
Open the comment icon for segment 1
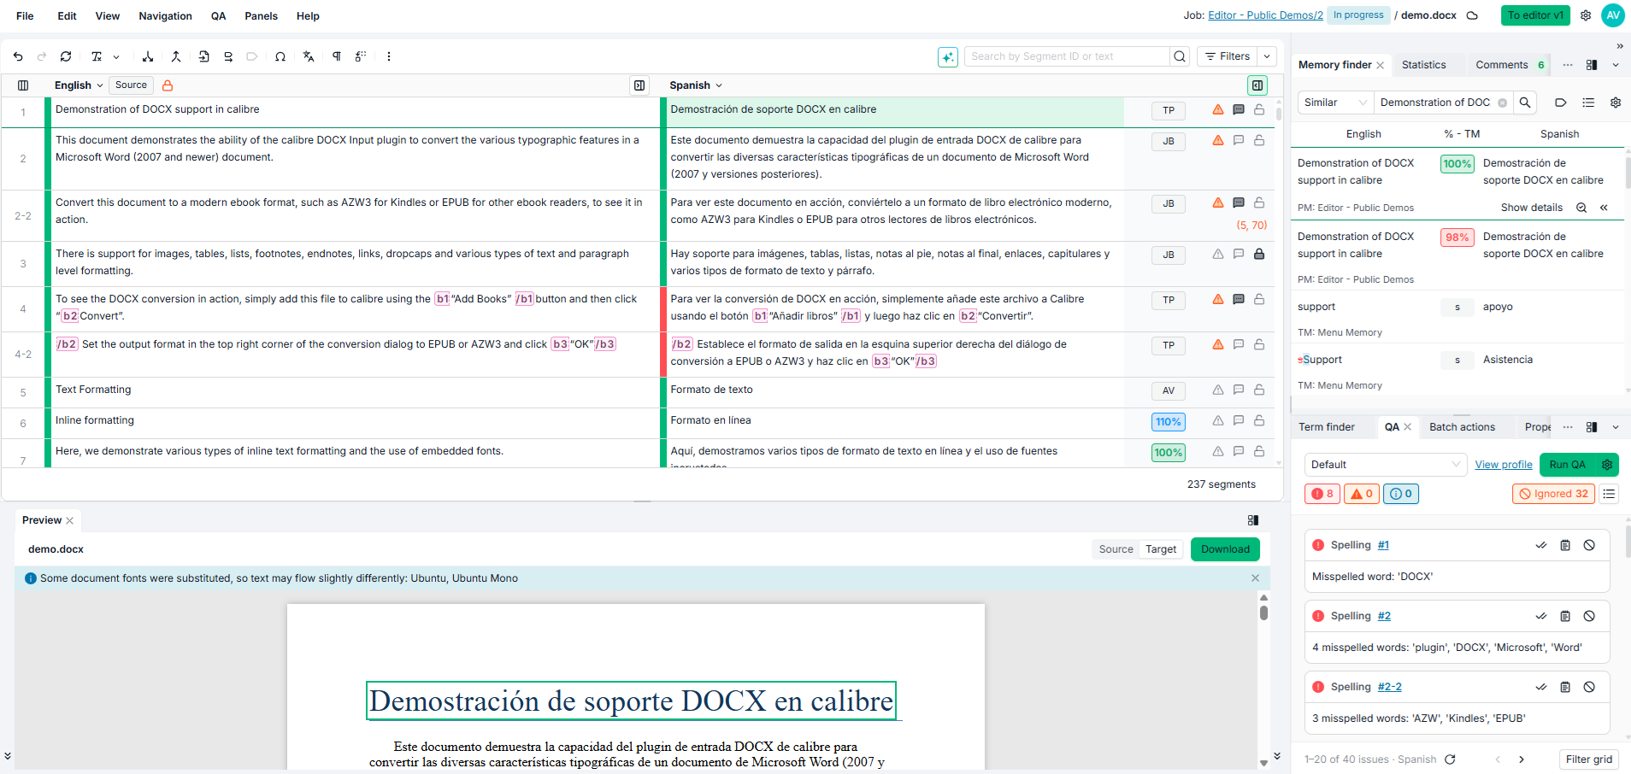[1239, 109]
